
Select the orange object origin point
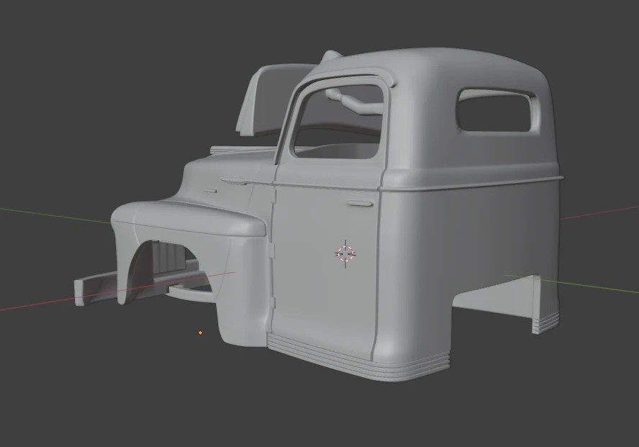(200, 333)
